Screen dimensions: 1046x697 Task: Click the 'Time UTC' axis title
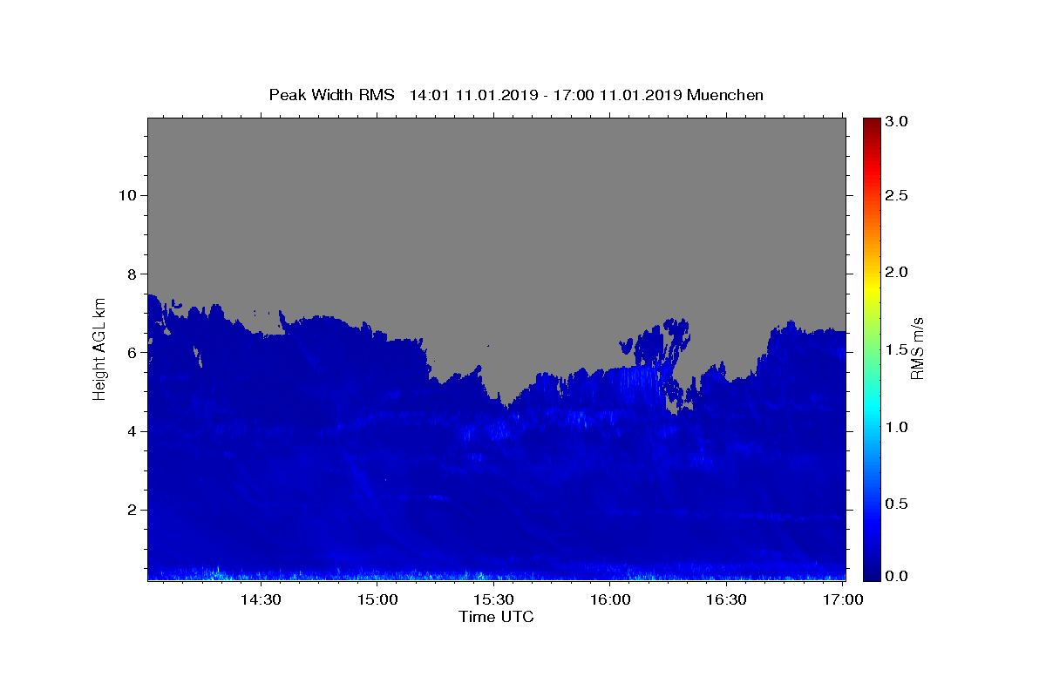[496, 617]
